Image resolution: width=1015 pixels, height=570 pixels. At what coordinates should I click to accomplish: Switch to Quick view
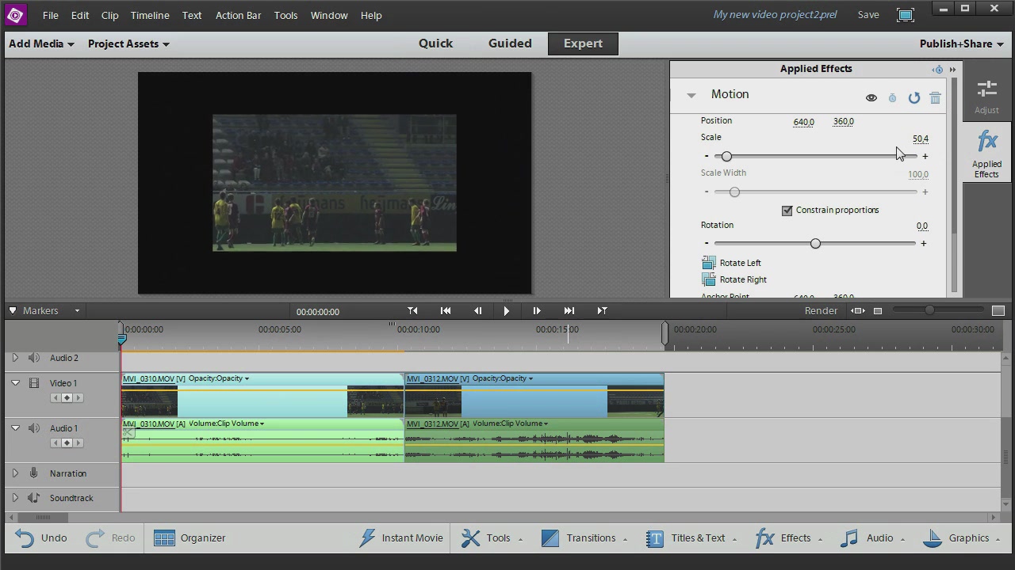click(x=435, y=44)
